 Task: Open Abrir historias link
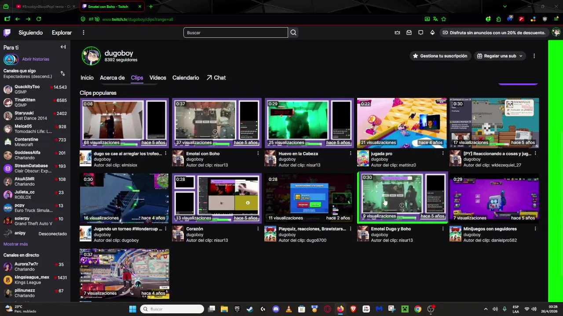click(36, 59)
